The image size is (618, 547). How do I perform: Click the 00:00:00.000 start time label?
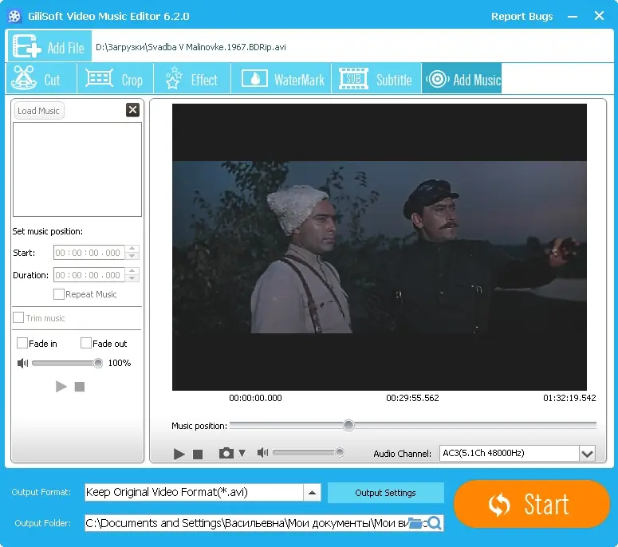coord(255,398)
